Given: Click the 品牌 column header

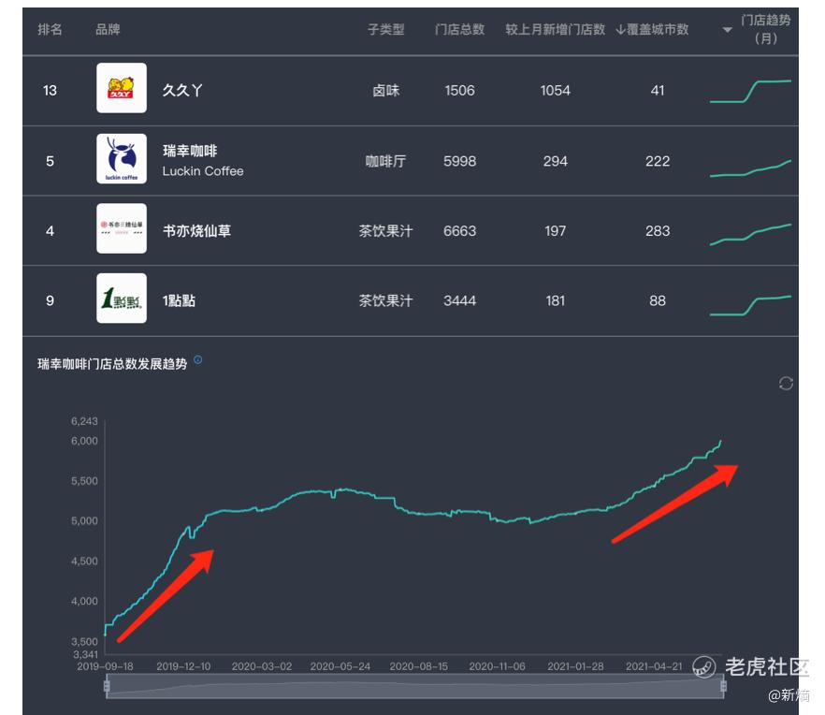Looking at the screenshot, I should point(108,30).
